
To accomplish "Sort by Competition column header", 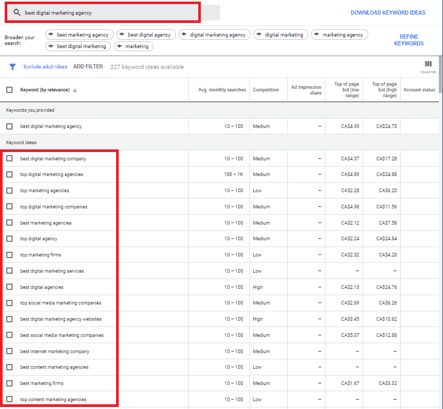I will click(266, 90).
